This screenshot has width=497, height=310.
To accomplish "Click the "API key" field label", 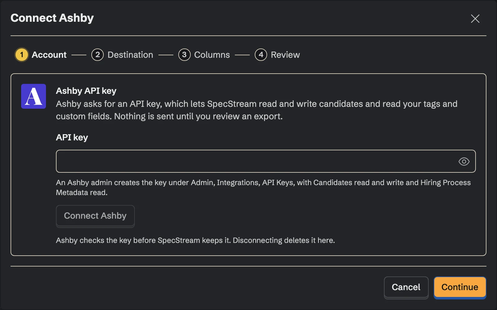I will [x=72, y=137].
